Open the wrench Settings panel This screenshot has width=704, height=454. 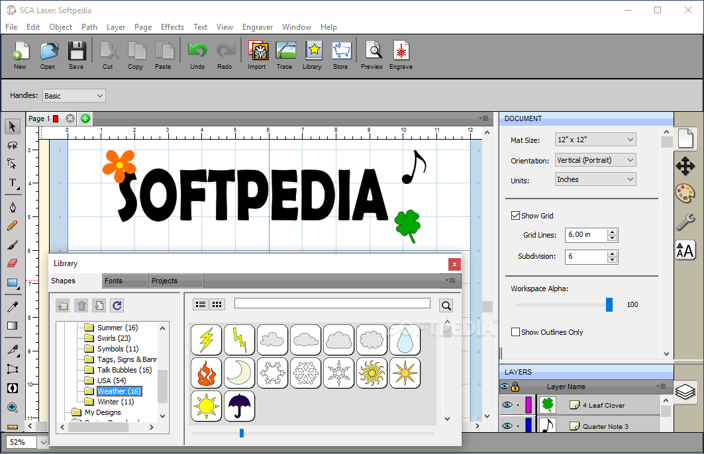[x=685, y=222]
